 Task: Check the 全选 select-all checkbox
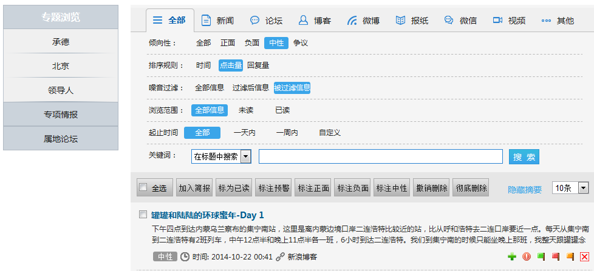pos(143,188)
